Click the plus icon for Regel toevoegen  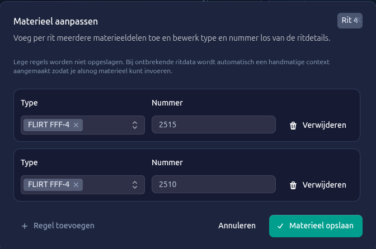point(24,226)
